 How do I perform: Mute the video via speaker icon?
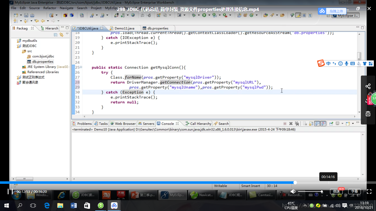coord(293,191)
